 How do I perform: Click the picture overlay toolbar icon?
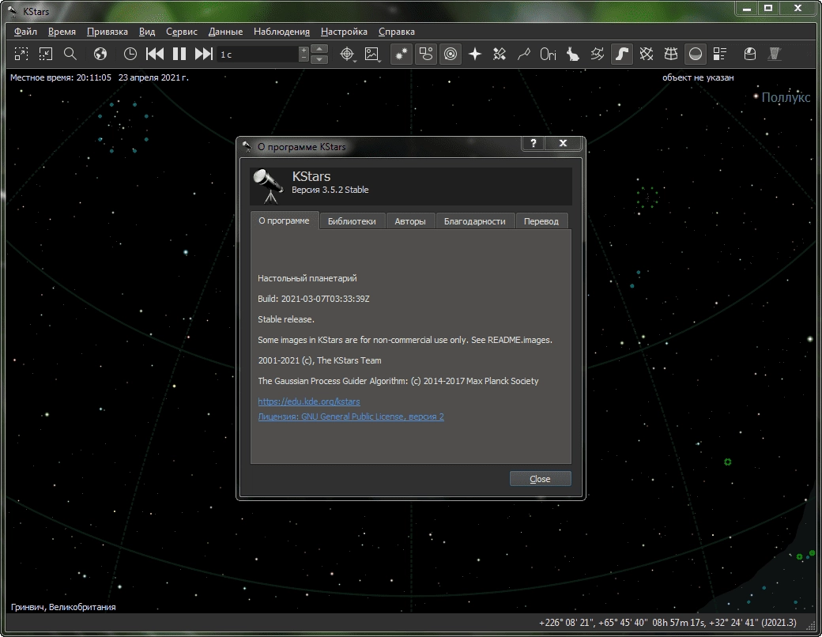pyautogui.click(x=371, y=54)
